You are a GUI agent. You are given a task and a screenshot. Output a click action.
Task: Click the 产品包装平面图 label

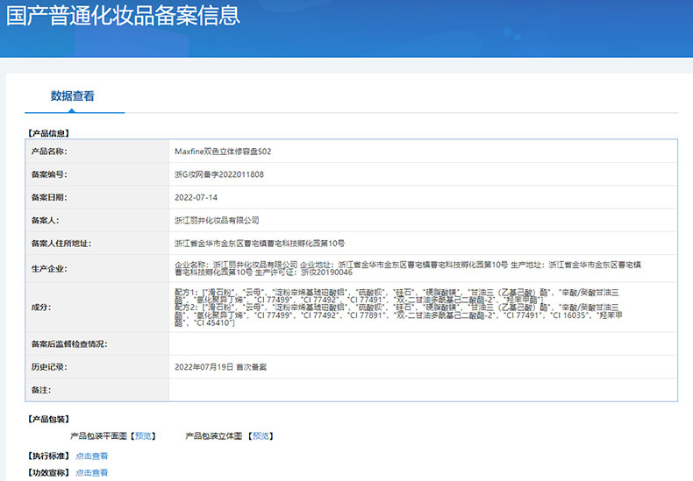(99, 436)
